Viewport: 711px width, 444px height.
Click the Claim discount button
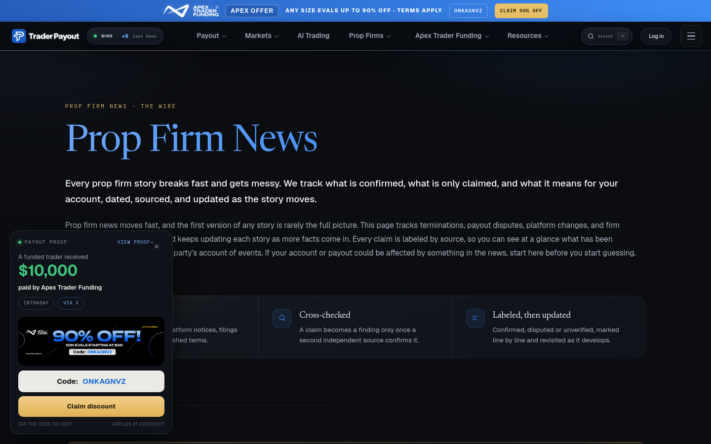pos(91,407)
